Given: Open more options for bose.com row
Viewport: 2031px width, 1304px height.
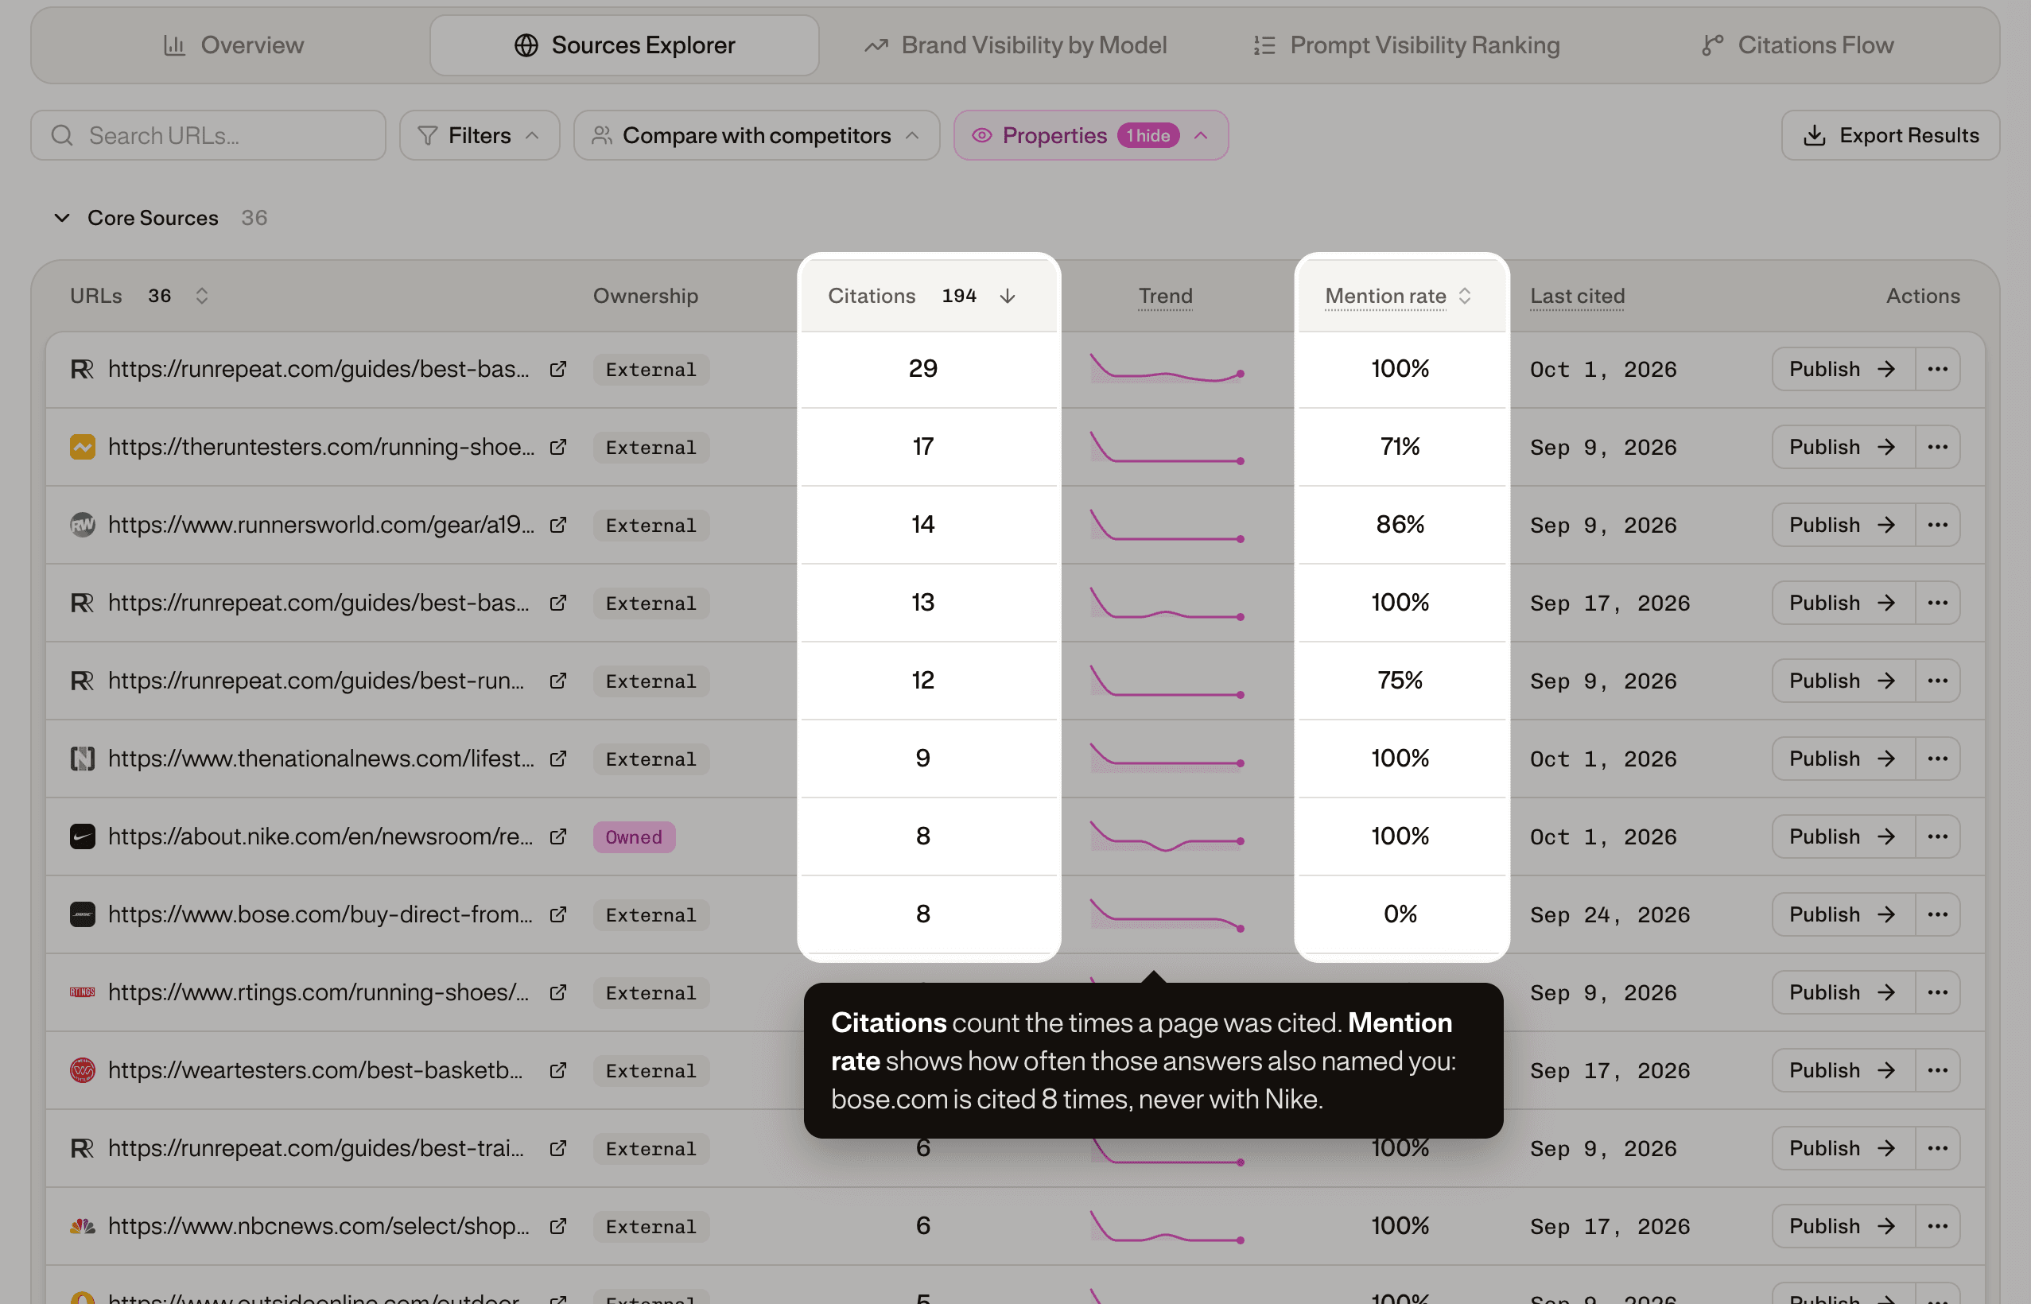Looking at the screenshot, I should (1937, 914).
